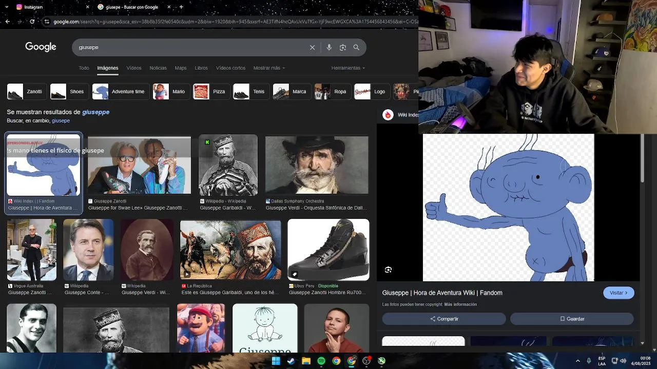
Task: Click the Compartir button
Action: (x=444, y=319)
